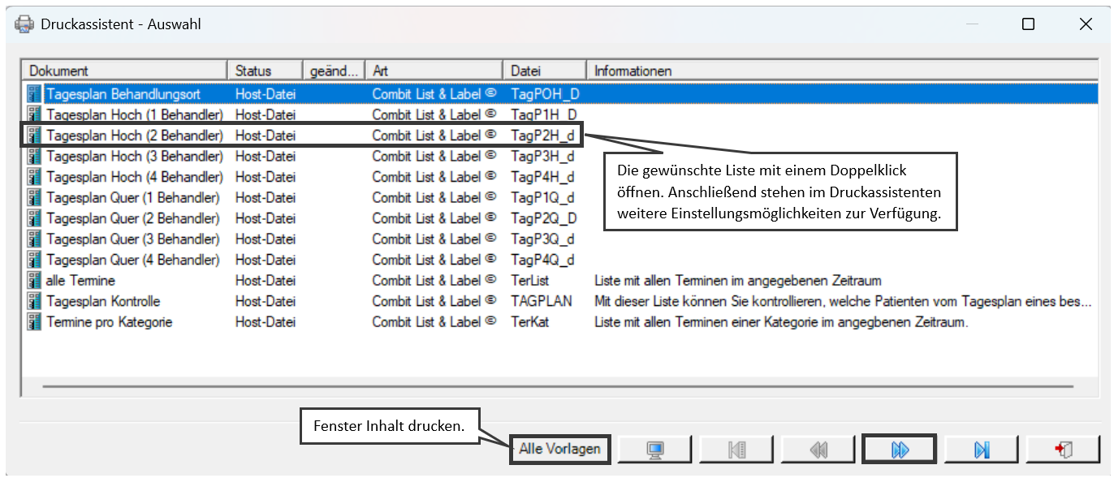1114x478 pixels.
Task: Select Tagesplan Quer (3 Behandler) row
Action: point(560,239)
